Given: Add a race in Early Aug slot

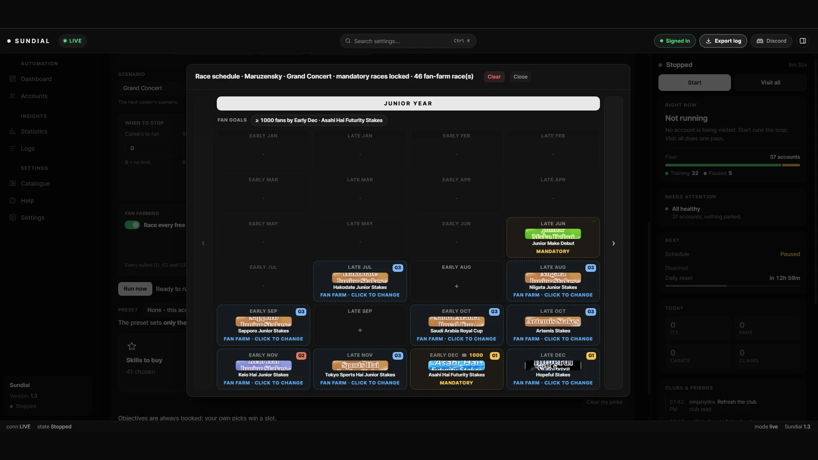Looking at the screenshot, I should coord(457,286).
